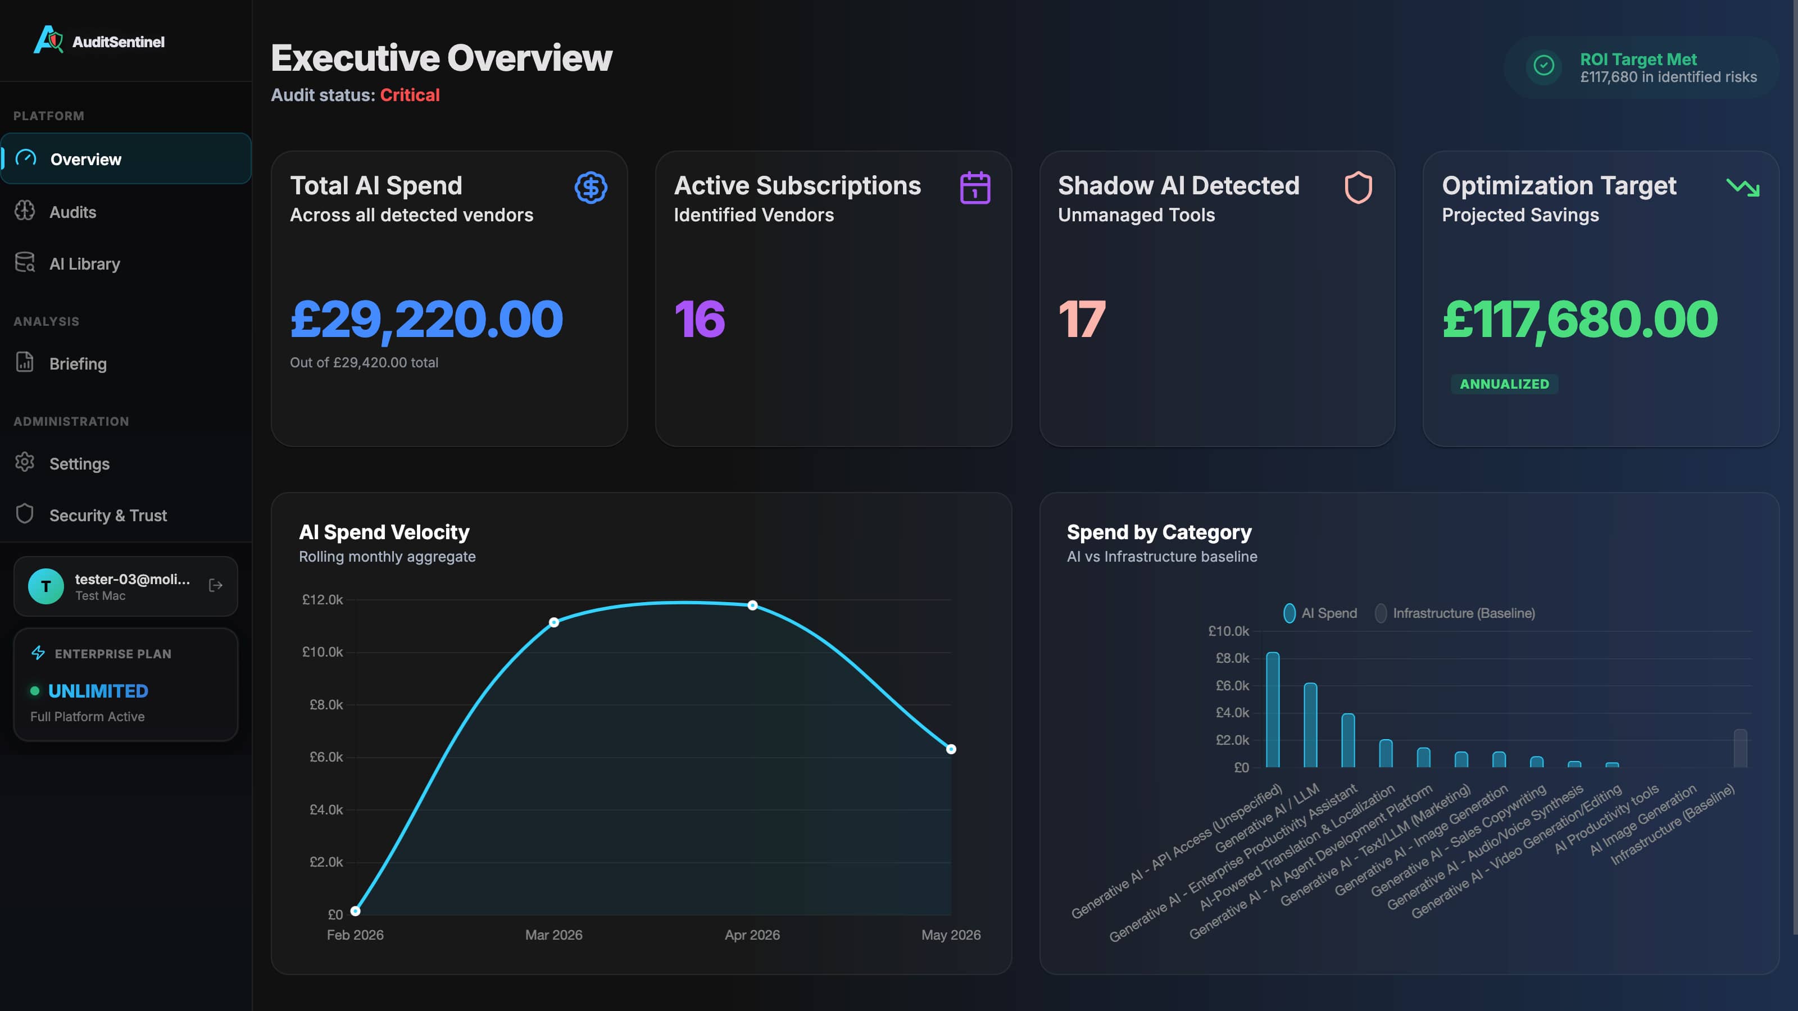Click the tallest bar, API Access (Unspecified)
1798x1011 pixels.
(1273, 709)
